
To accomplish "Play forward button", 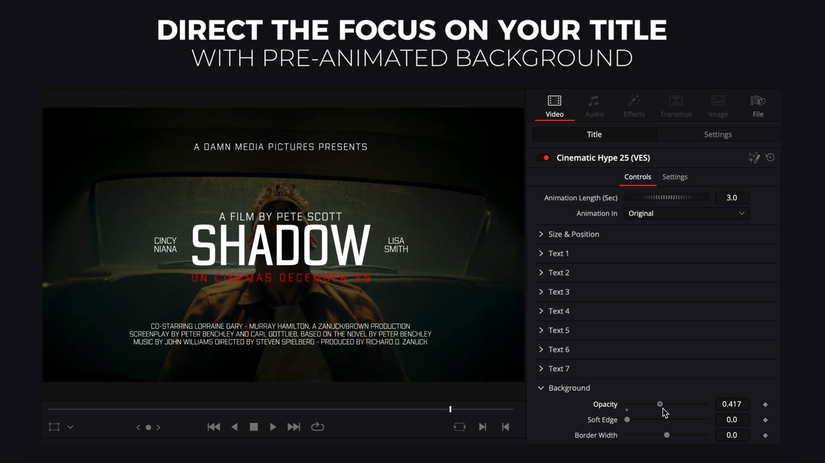I will pos(273,427).
